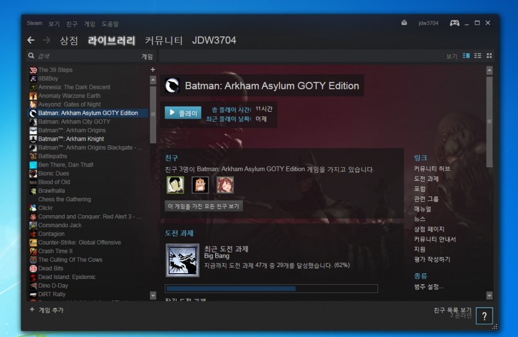Open the 지원 link
Screen dimensions: 518x337
pyautogui.click(x=420, y=249)
